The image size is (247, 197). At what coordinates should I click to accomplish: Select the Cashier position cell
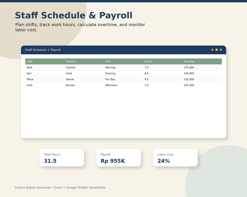pyautogui.click(x=84, y=67)
